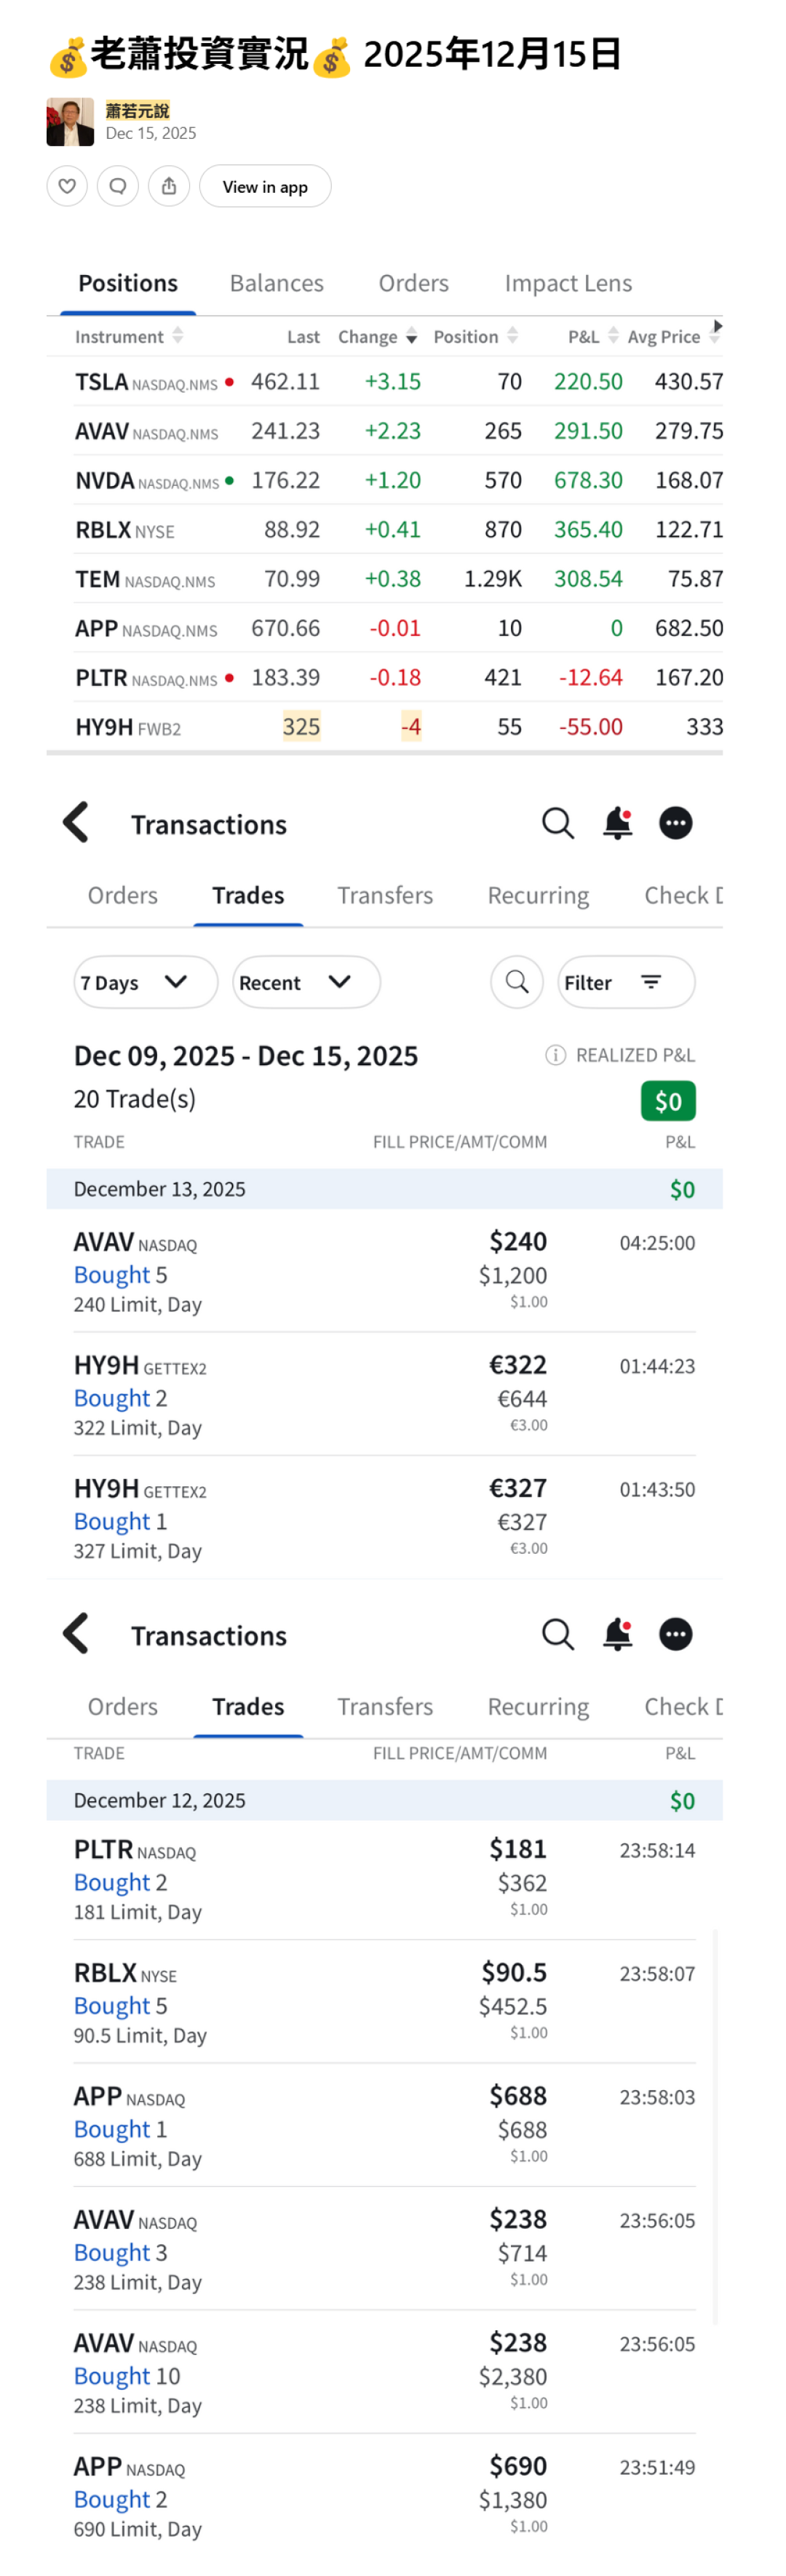Open comments via speech bubble icon

coord(118,186)
